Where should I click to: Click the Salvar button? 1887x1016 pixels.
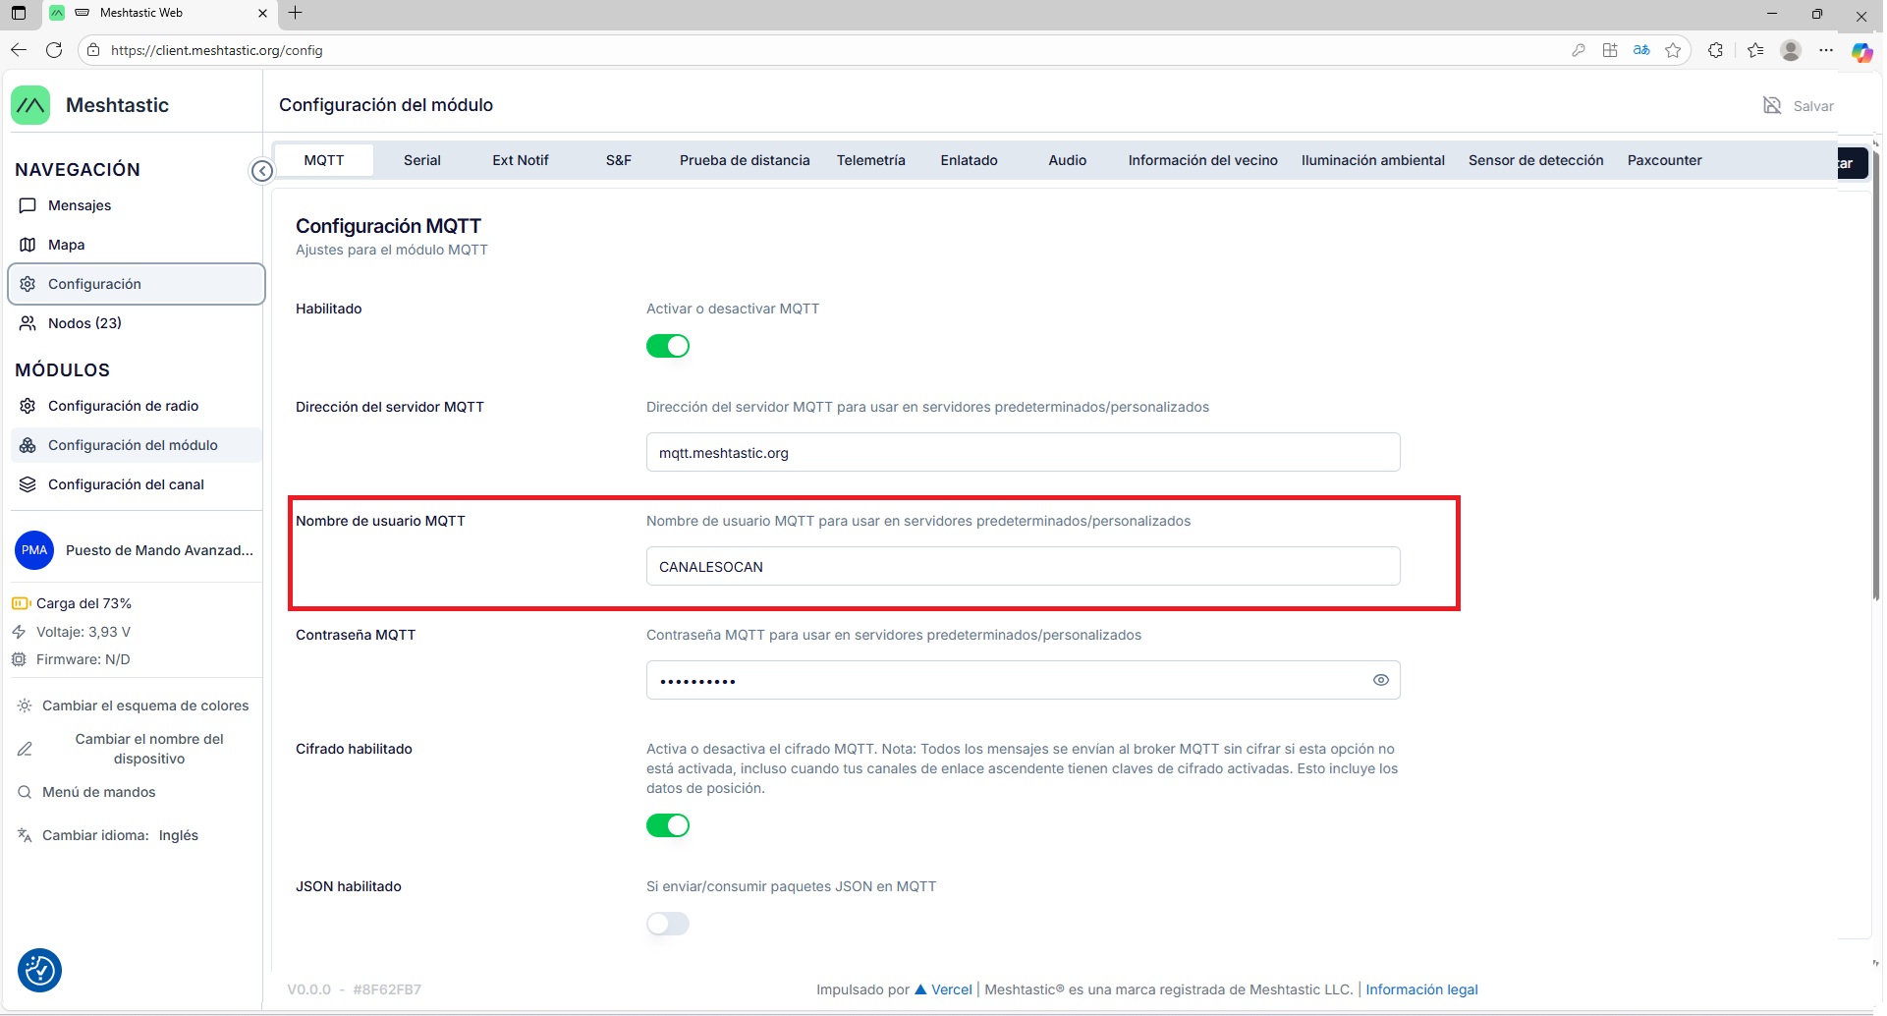coord(1799,106)
